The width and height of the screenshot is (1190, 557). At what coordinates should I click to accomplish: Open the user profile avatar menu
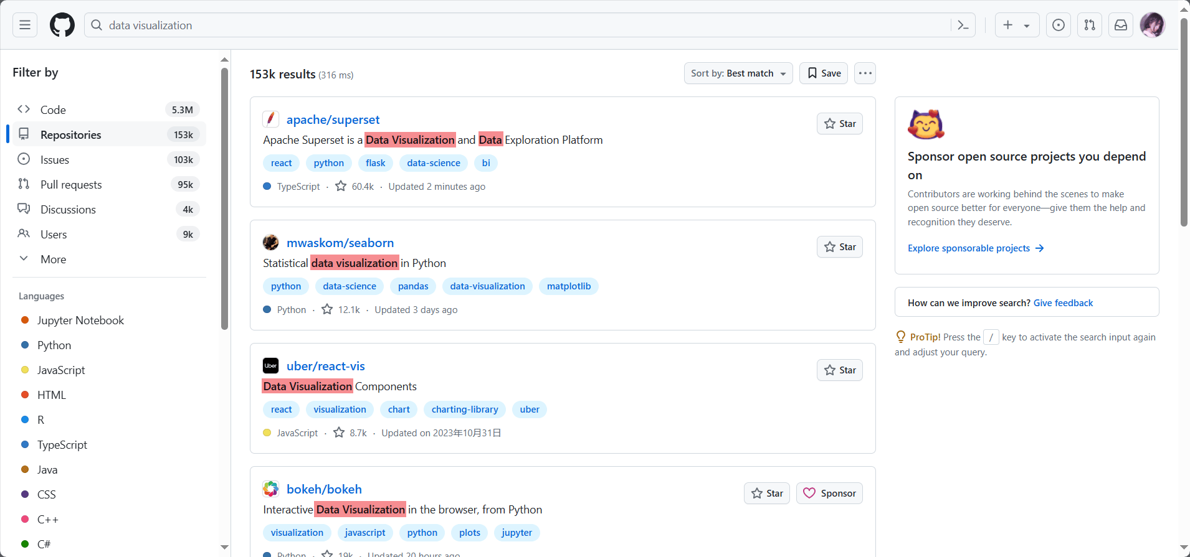pyautogui.click(x=1152, y=25)
